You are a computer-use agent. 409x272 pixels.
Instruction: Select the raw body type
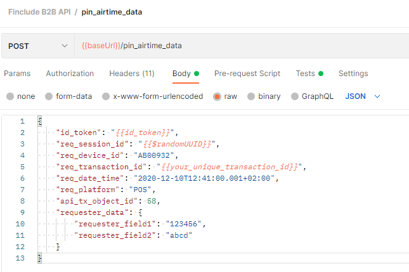coord(225,96)
